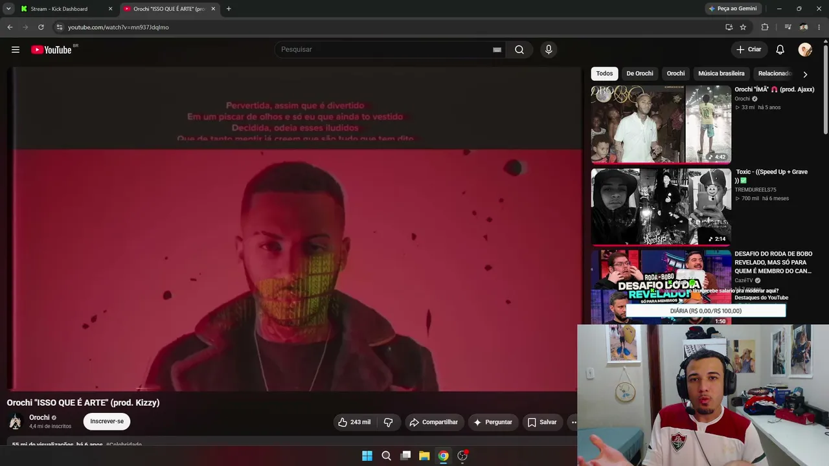Screen dimensions: 829x466
Task: Close the Stream - Kick Dashboard tab
Action: [x=110, y=9]
